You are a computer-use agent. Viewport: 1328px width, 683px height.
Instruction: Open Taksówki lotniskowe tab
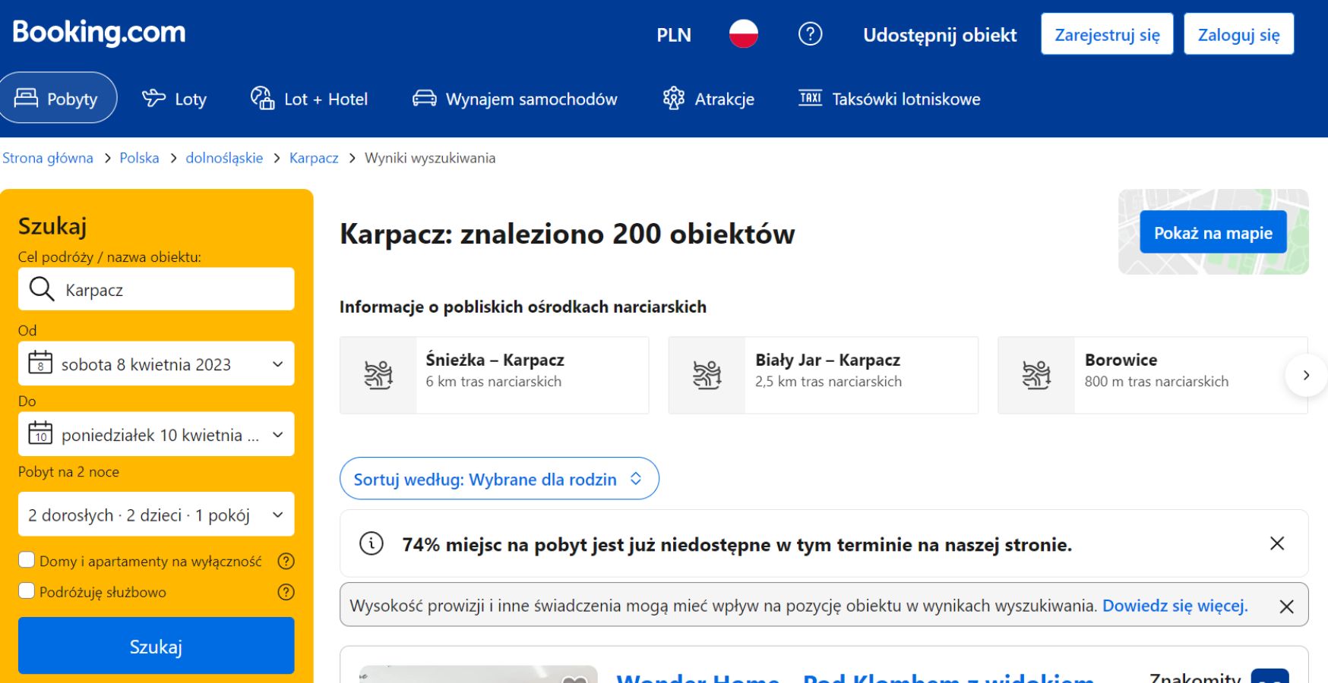890,99
